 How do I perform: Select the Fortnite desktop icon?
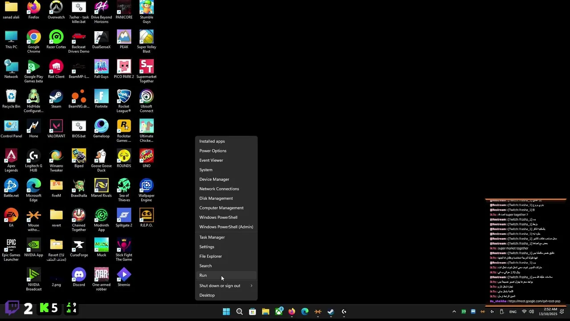point(101,99)
